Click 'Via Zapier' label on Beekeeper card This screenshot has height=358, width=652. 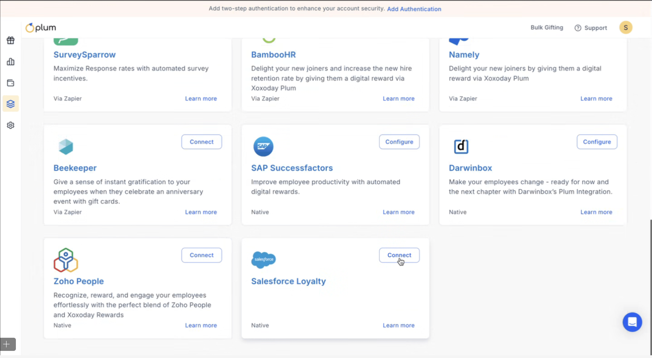point(68,212)
